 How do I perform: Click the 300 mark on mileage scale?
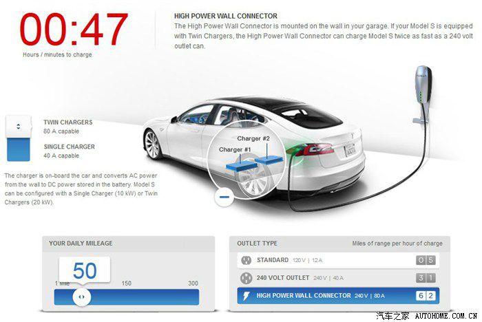(x=193, y=283)
